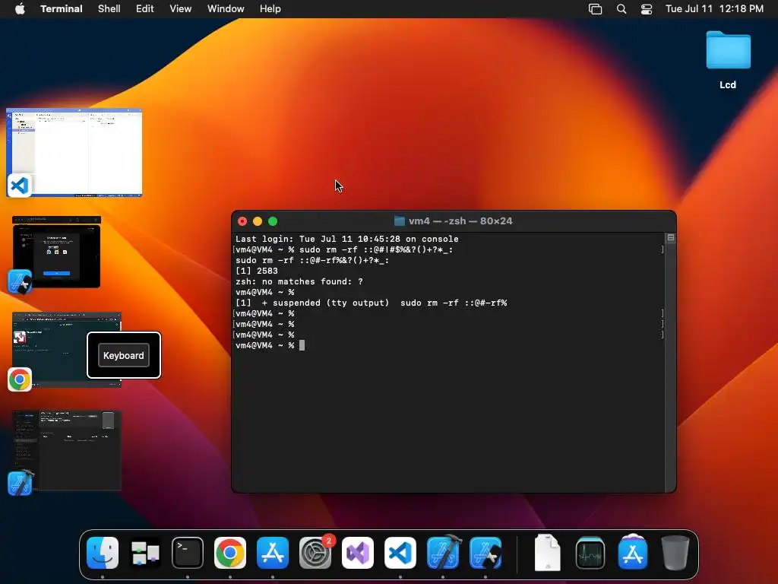Viewport: 778px width, 584px height.
Task: Open Visual Studio from the Dock
Action: click(358, 553)
